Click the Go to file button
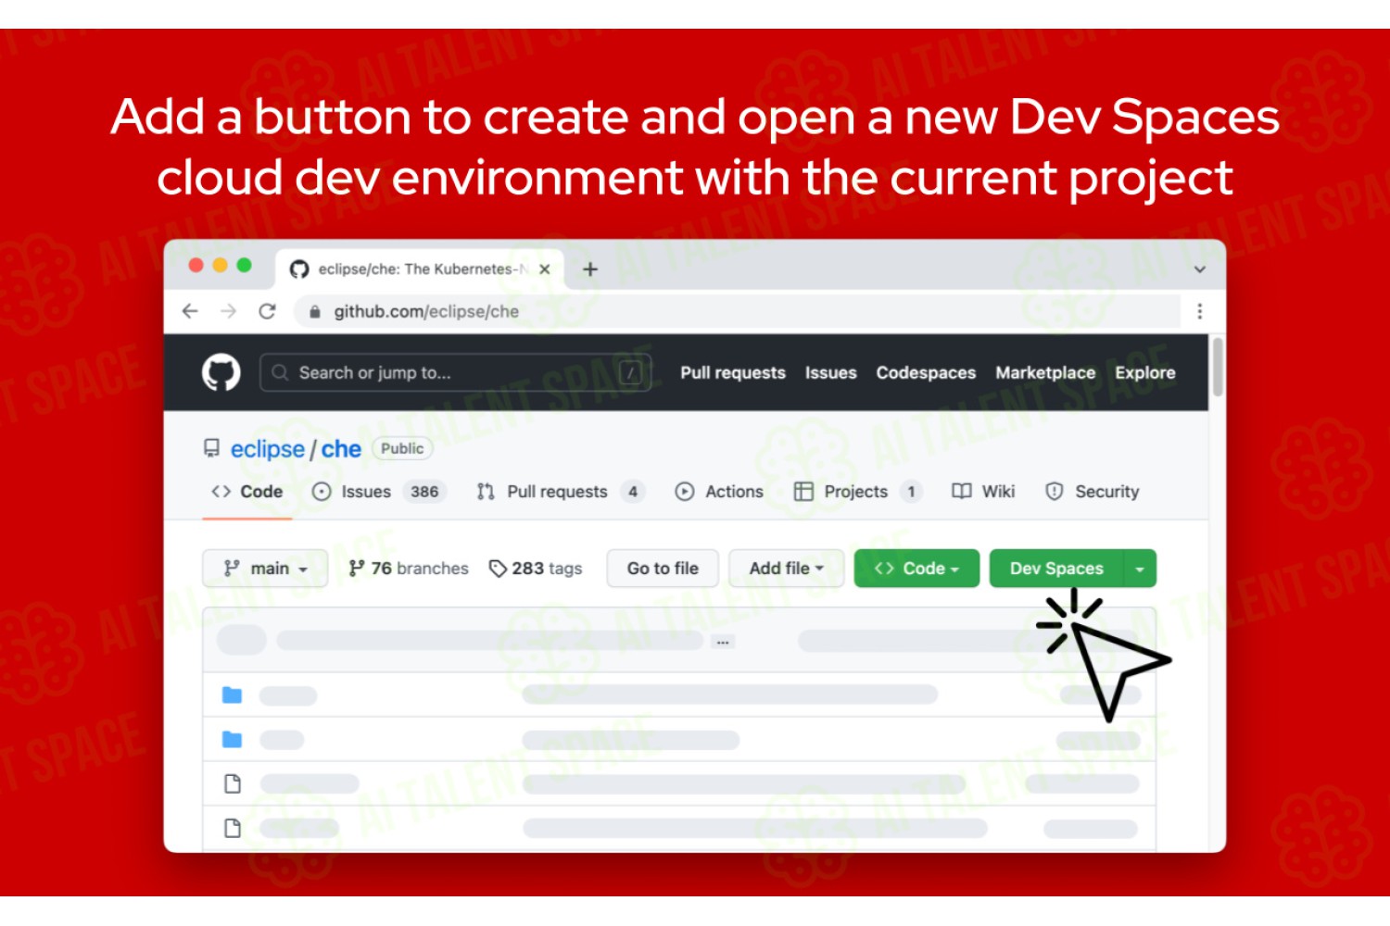The image size is (1390, 926). [x=663, y=569]
